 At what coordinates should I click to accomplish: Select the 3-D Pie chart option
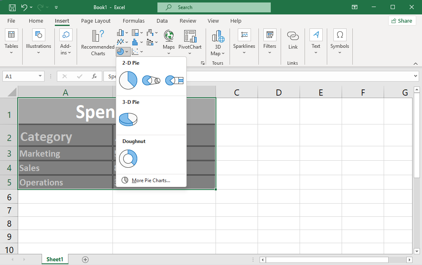tap(128, 119)
